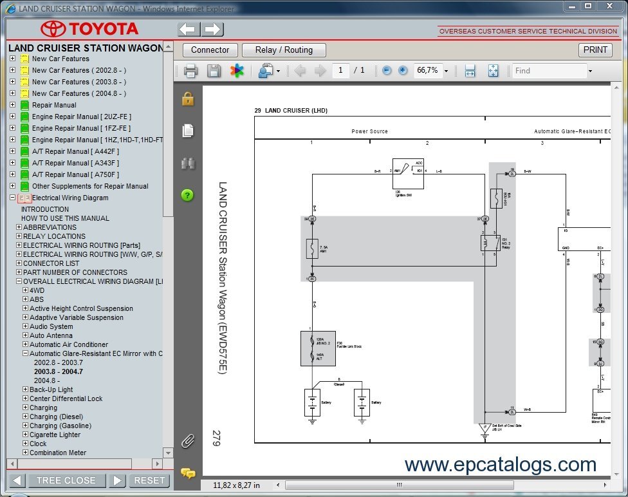Click the save floppy disk icon
Image resolution: width=628 pixels, height=497 pixels.
coord(214,71)
